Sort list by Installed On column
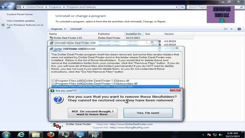Screen dimensions: 245x138 click(x=134, y=34)
